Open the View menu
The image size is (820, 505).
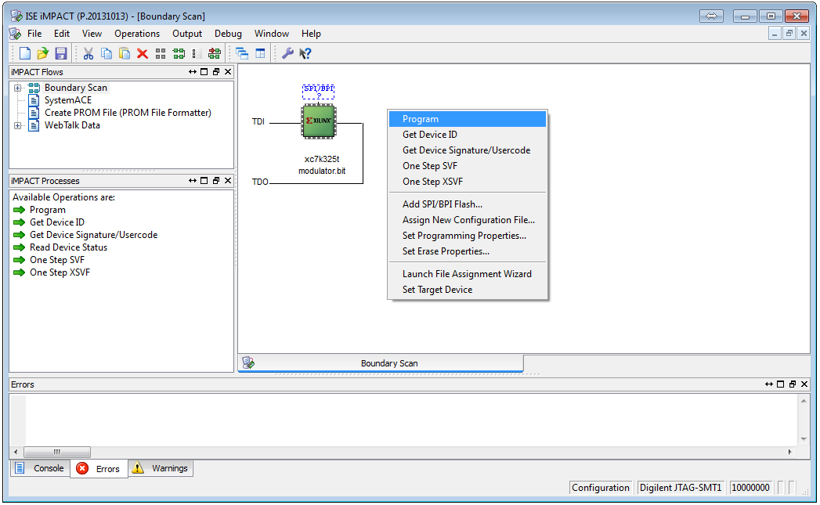92,34
